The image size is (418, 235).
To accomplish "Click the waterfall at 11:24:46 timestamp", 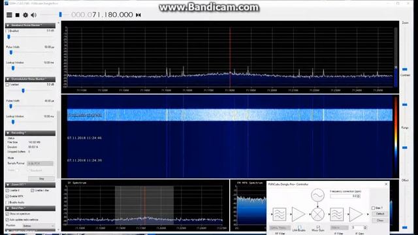I will coord(84,138).
